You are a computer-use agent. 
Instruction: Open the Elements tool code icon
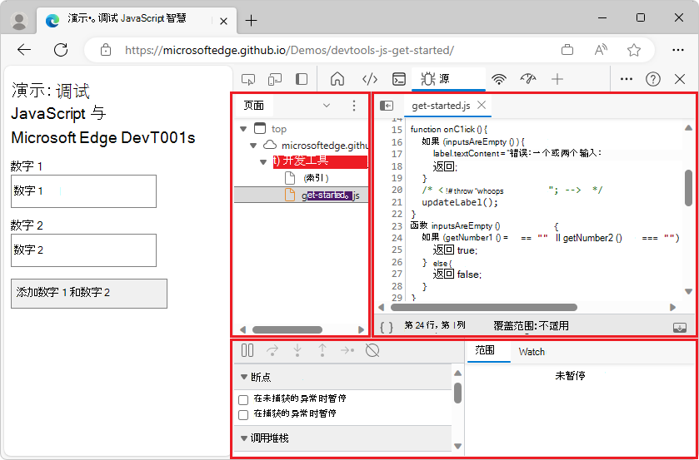click(370, 79)
